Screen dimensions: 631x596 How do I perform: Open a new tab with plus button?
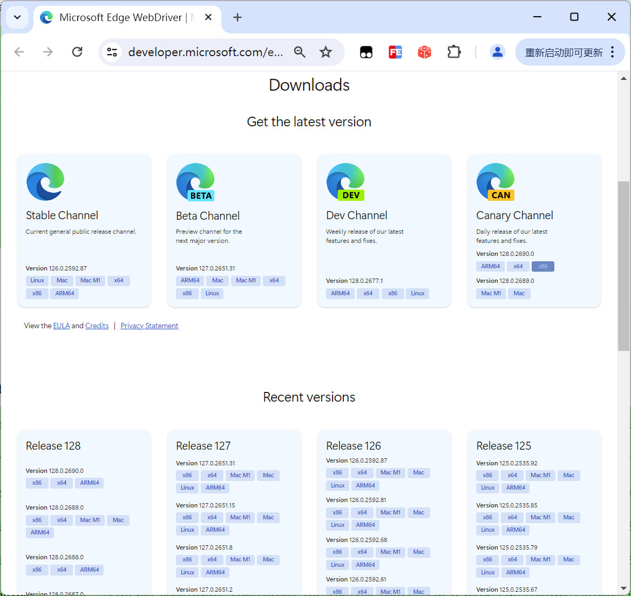pos(238,17)
